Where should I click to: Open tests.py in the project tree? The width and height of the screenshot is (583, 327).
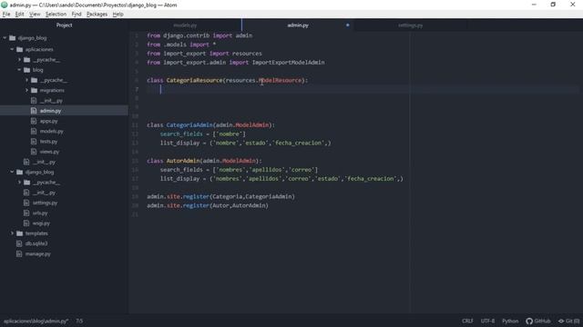[48, 142]
